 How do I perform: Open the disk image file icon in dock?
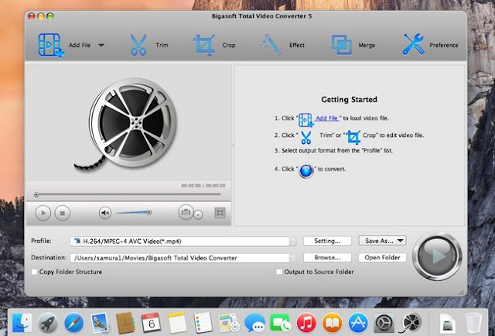point(448,323)
